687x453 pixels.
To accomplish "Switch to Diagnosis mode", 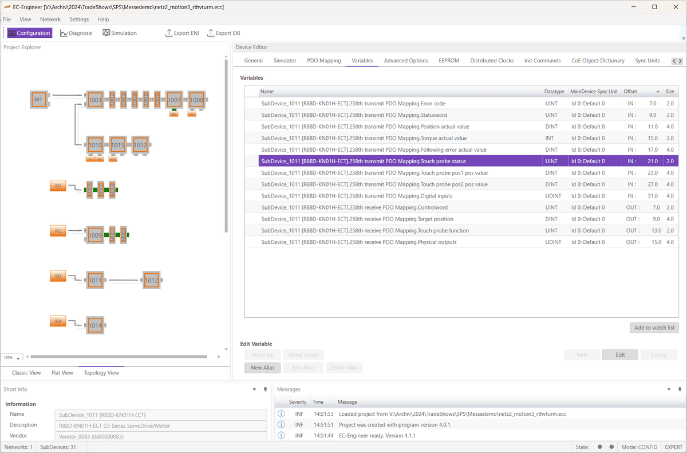I will [x=76, y=33].
